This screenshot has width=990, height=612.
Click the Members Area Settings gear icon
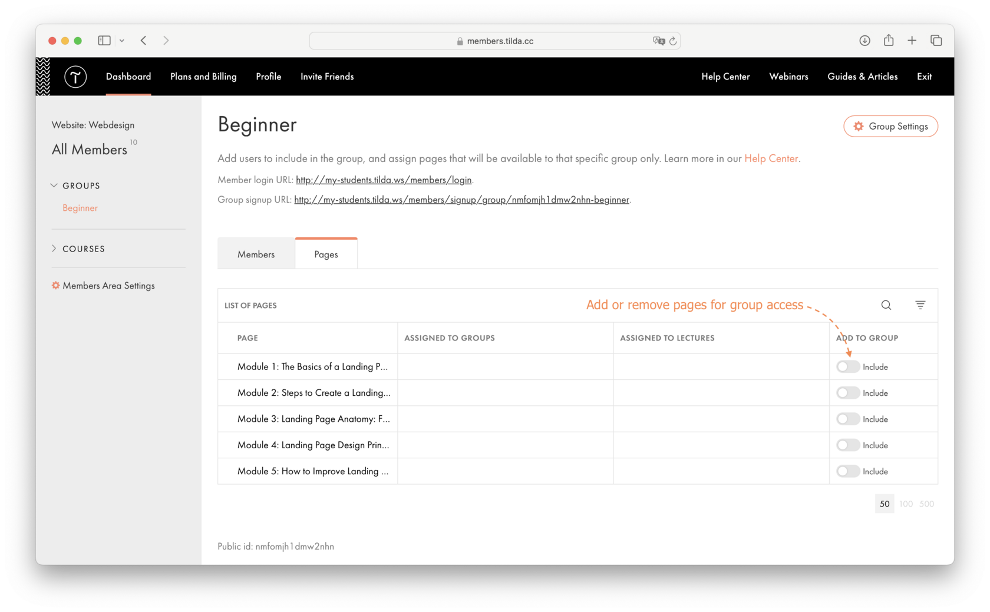point(55,285)
